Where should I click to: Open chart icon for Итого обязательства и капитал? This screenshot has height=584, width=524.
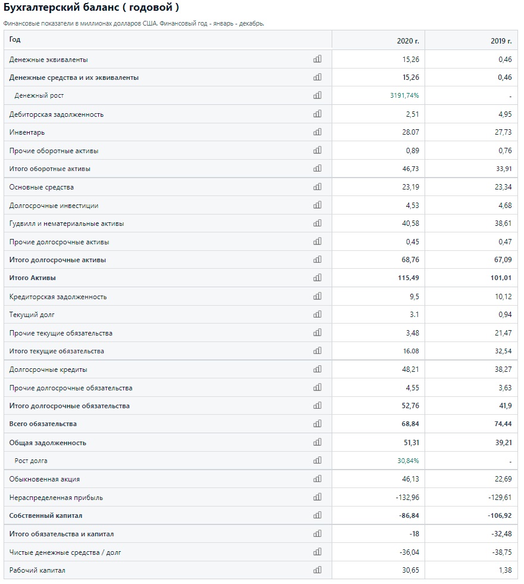click(x=317, y=533)
